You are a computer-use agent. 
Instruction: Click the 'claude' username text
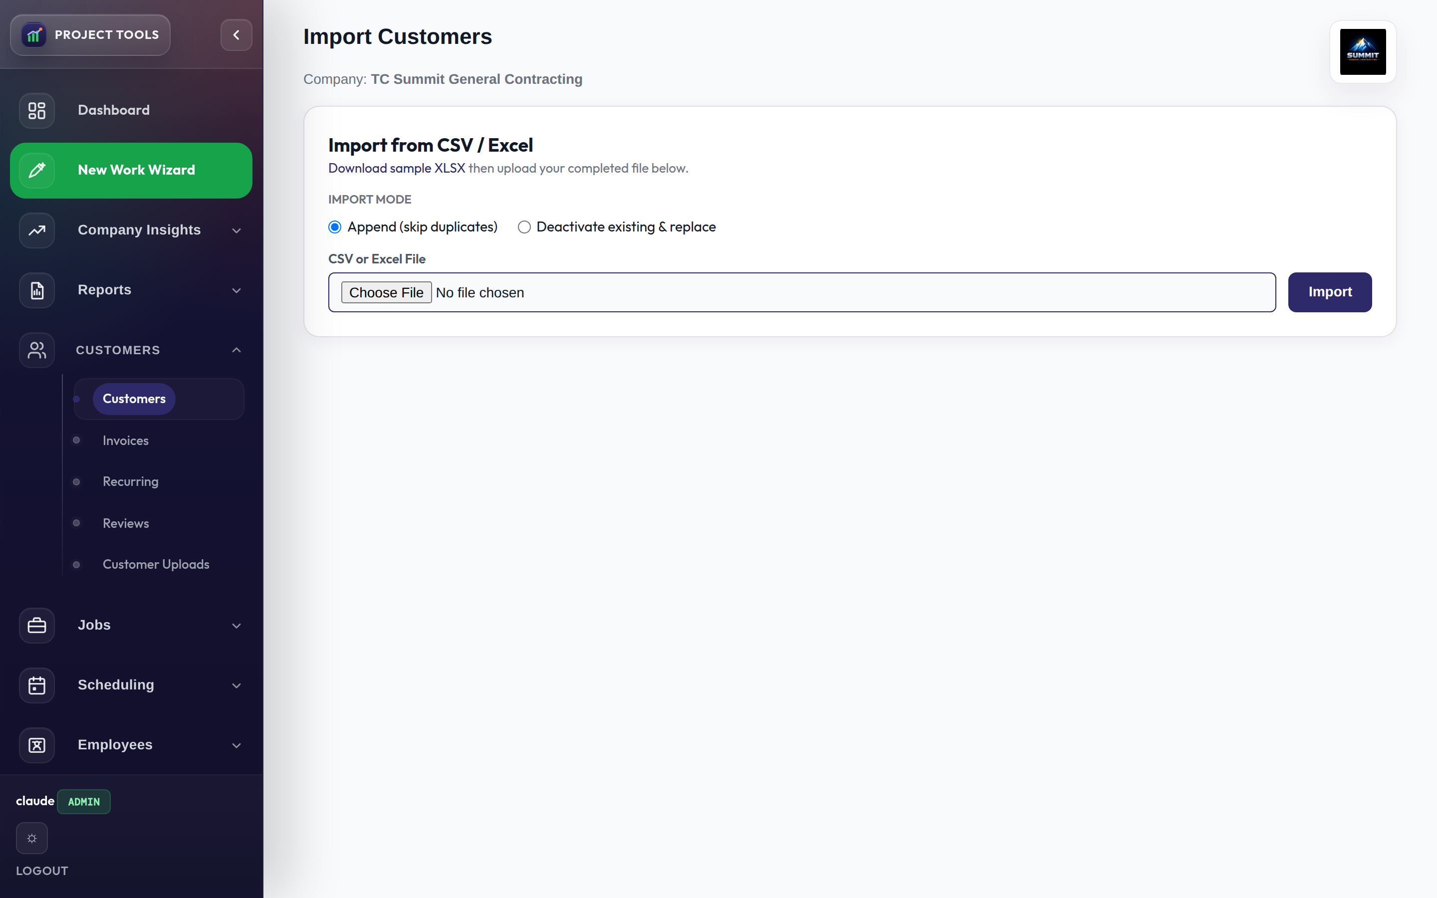coord(35,801)
